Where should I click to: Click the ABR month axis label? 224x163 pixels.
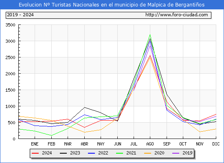(84, 144)
